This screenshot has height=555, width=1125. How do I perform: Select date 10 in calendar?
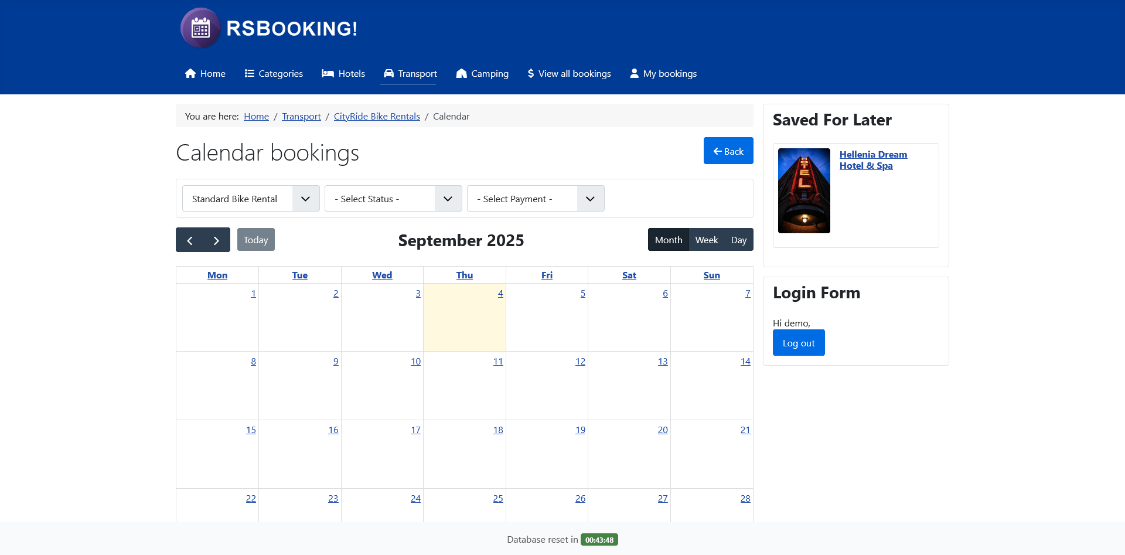(x=415, y=361)
